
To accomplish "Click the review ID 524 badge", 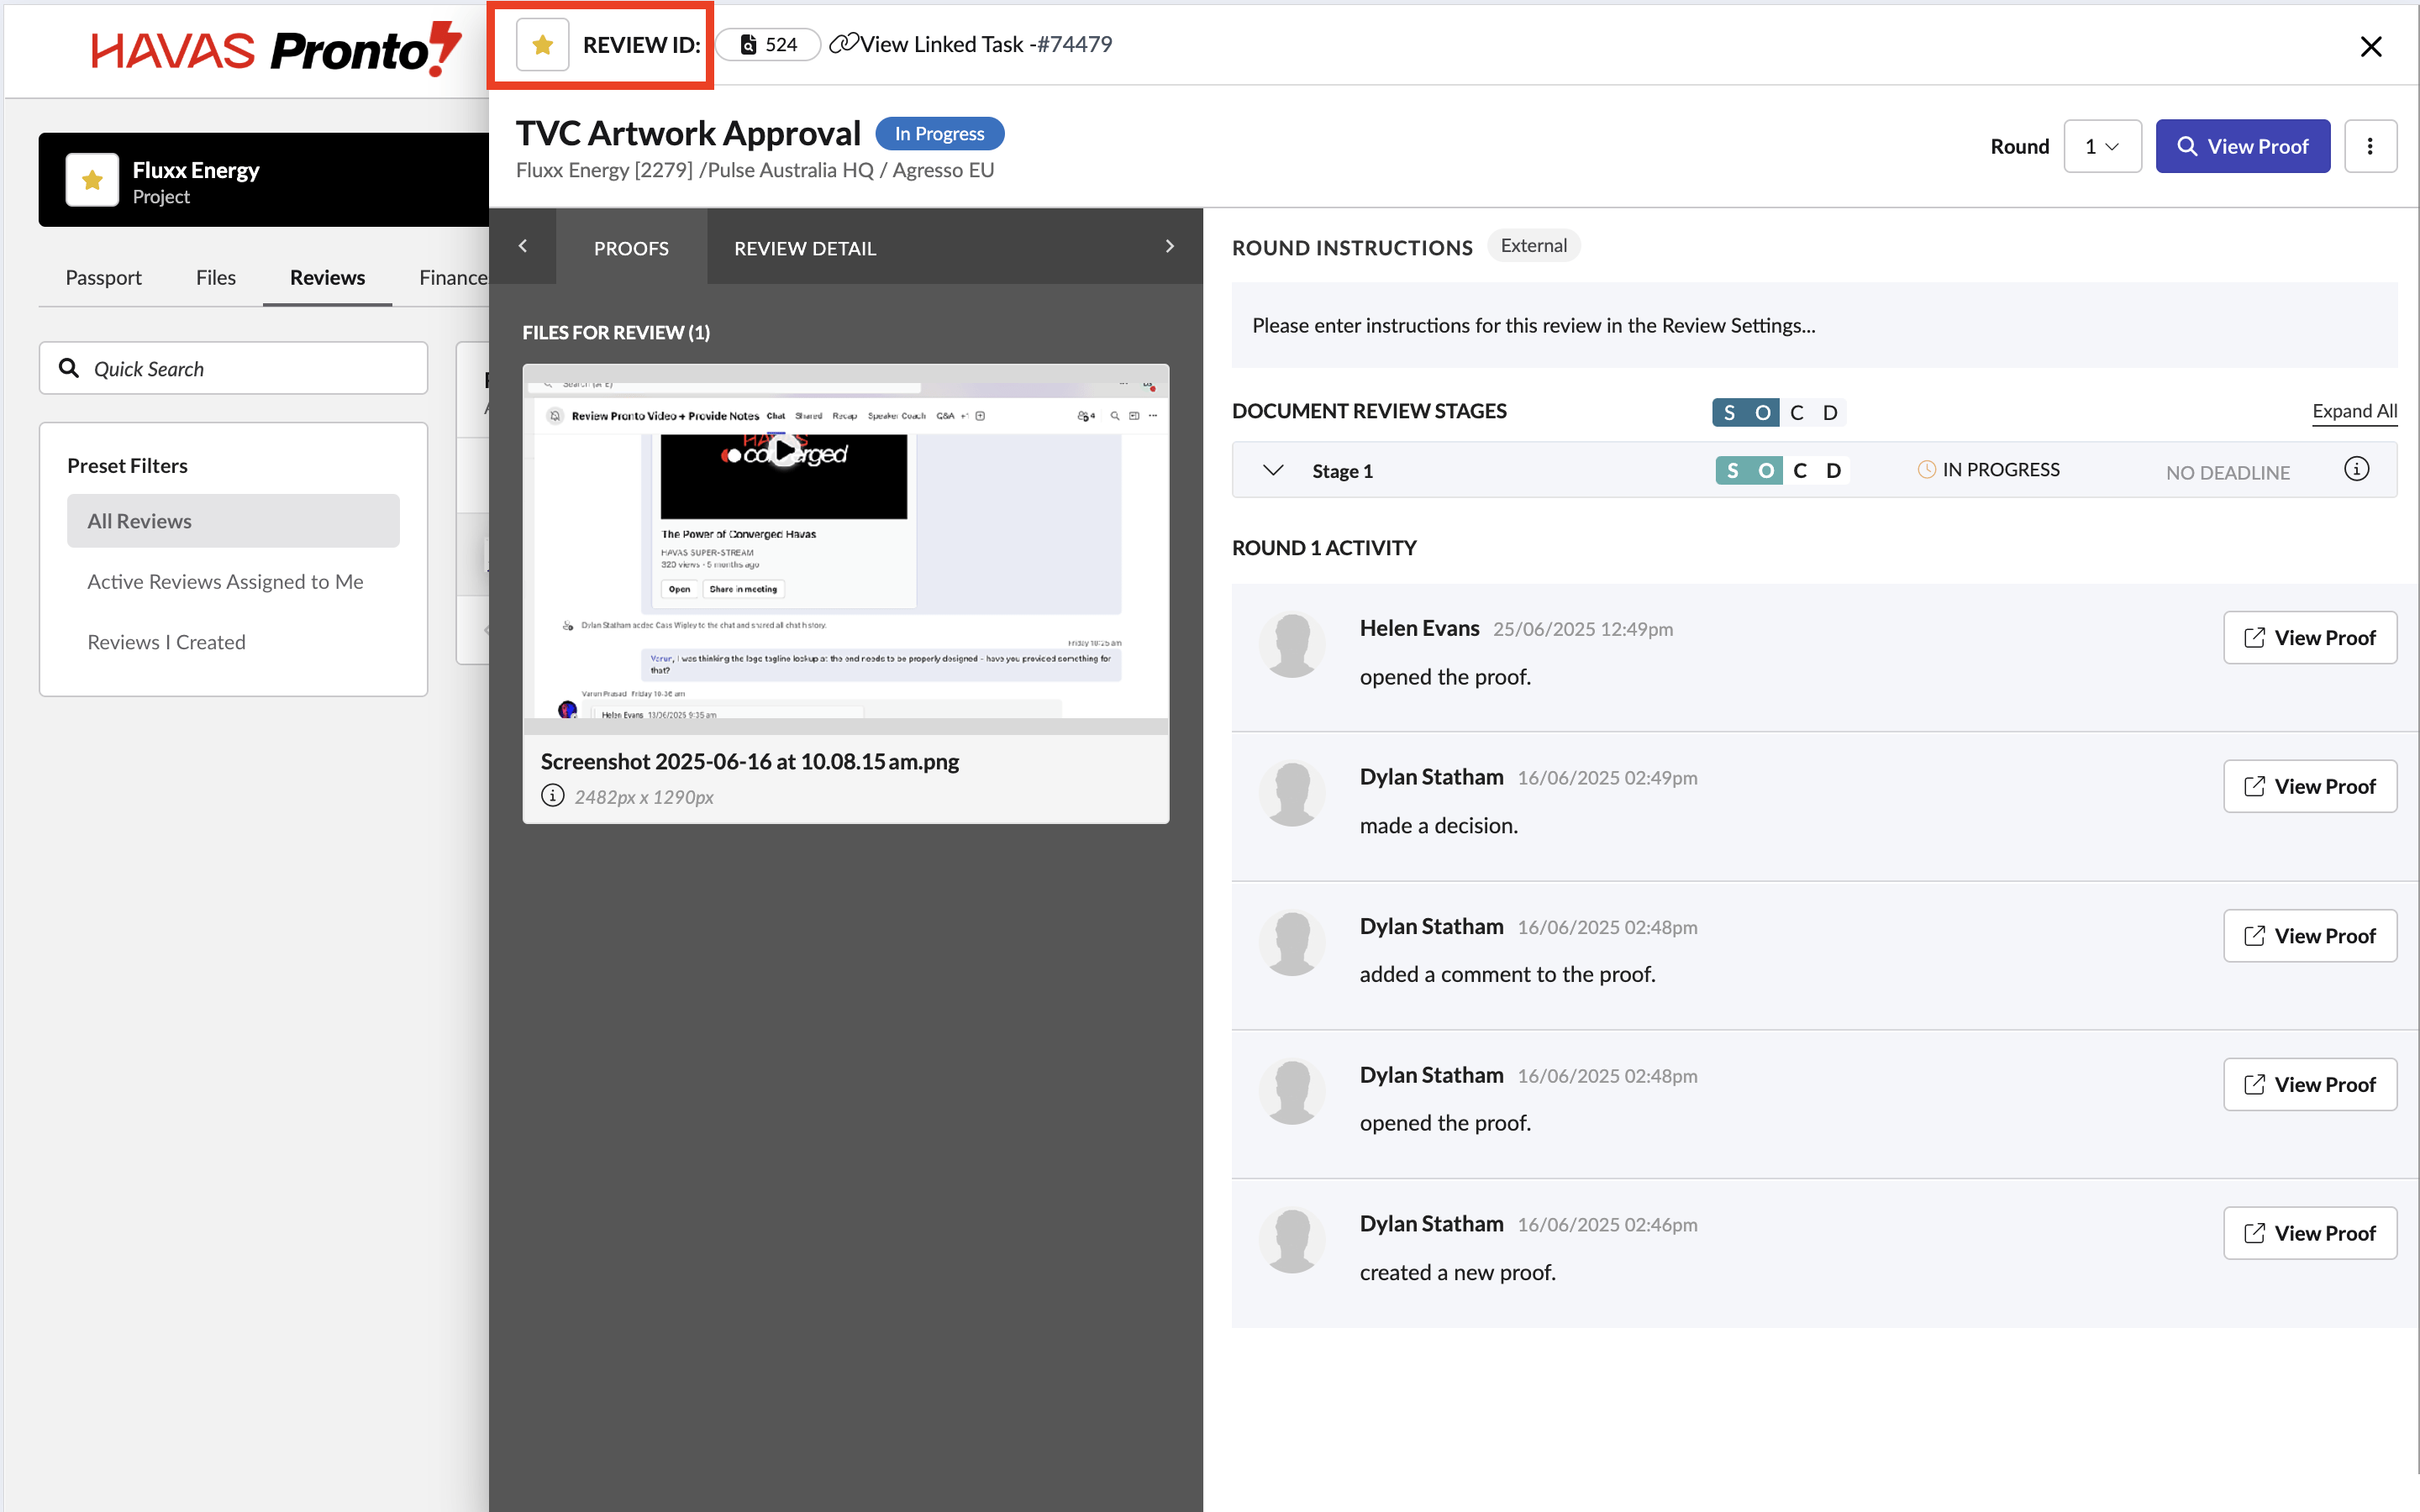I will (768, 45).
